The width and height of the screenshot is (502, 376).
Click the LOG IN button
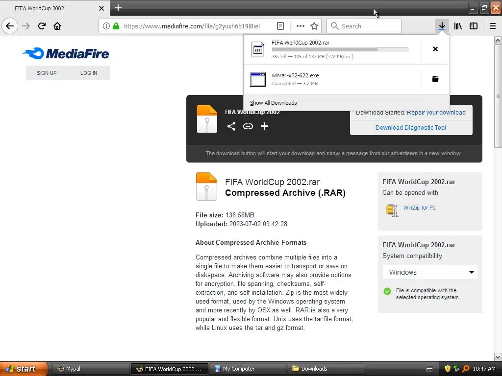[x=89, y=73]
